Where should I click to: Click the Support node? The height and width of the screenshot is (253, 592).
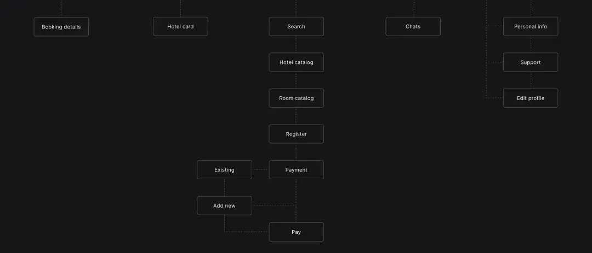[531, 62]
